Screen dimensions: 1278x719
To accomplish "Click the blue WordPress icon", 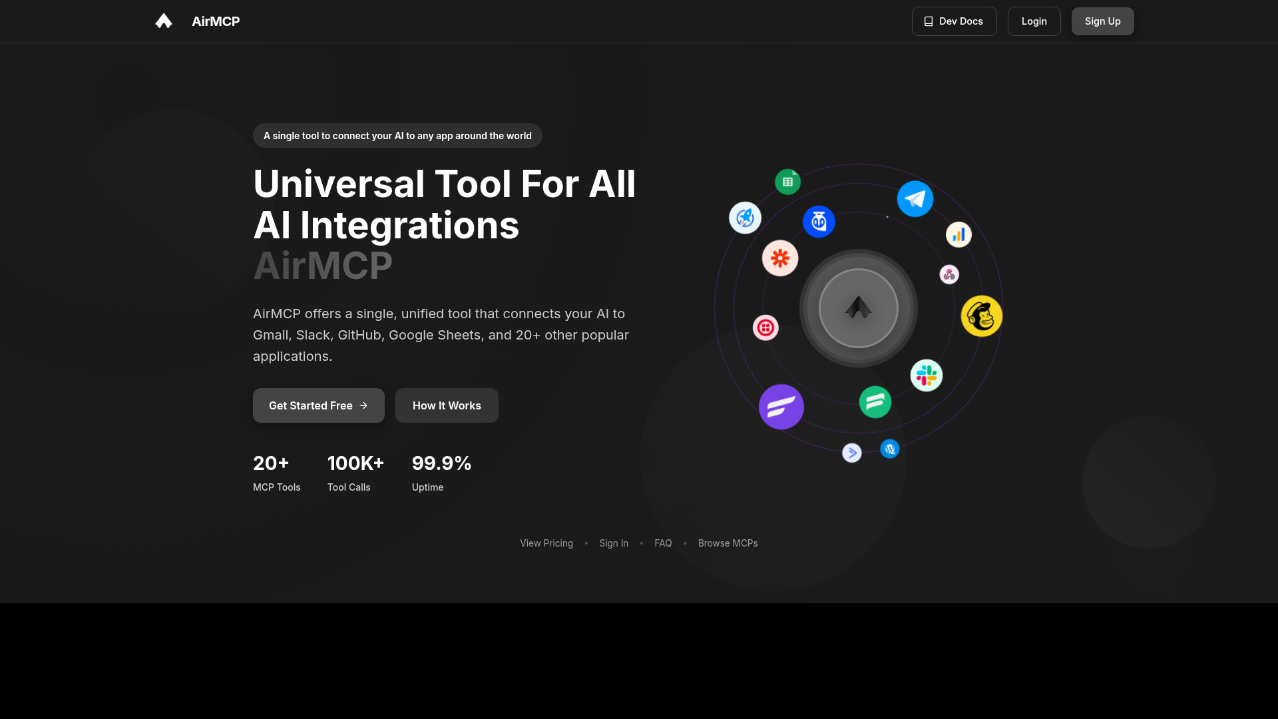I will [889, 449].
